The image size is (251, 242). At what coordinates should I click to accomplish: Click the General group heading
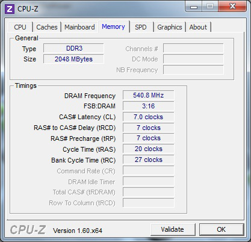(26, 38)
